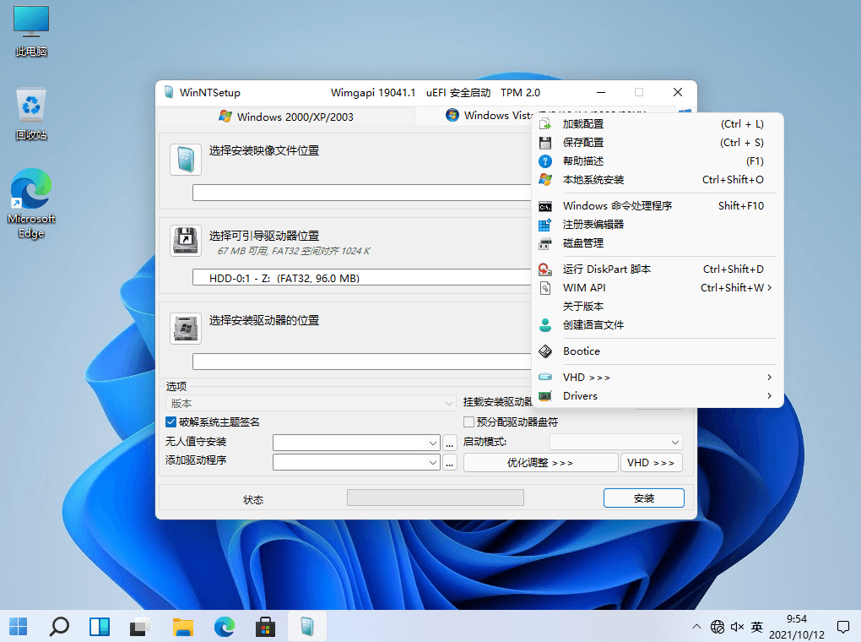Screen dimensions: 861x642
Task: Open the network status tray icon
Action: click(x=717, y=627)
